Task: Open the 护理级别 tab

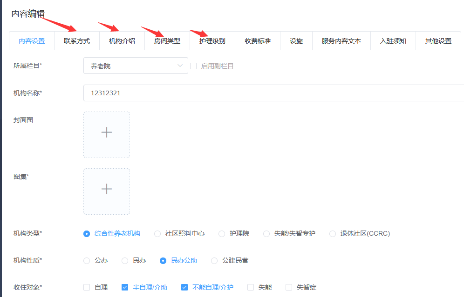Action: pyautogui.click(x=212, y=41)
